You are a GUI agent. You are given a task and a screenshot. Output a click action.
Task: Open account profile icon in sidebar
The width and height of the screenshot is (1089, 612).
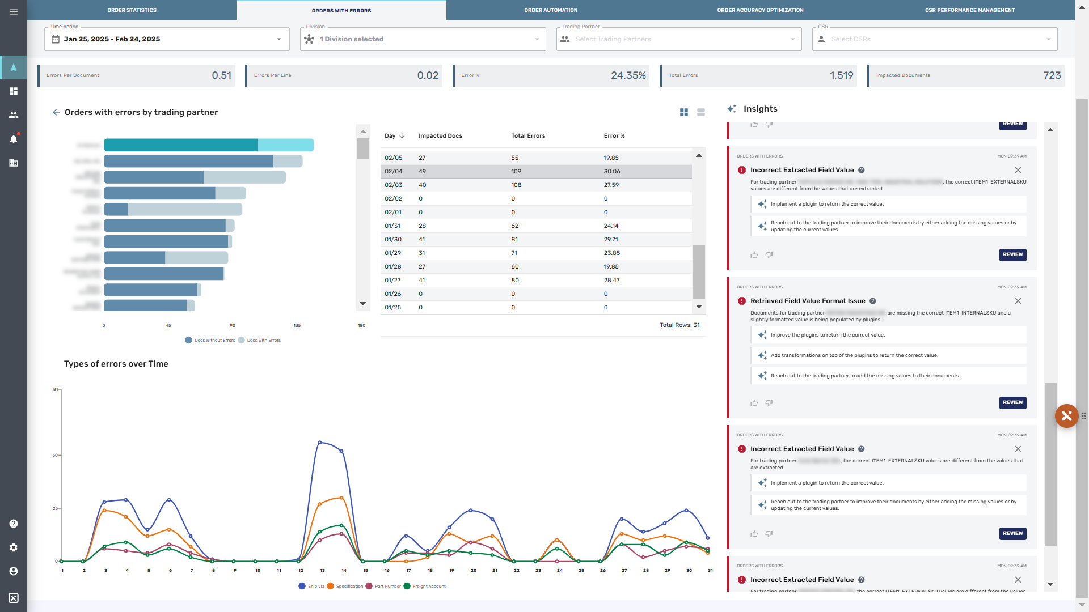pyautogui.click(x=14, y=571)
